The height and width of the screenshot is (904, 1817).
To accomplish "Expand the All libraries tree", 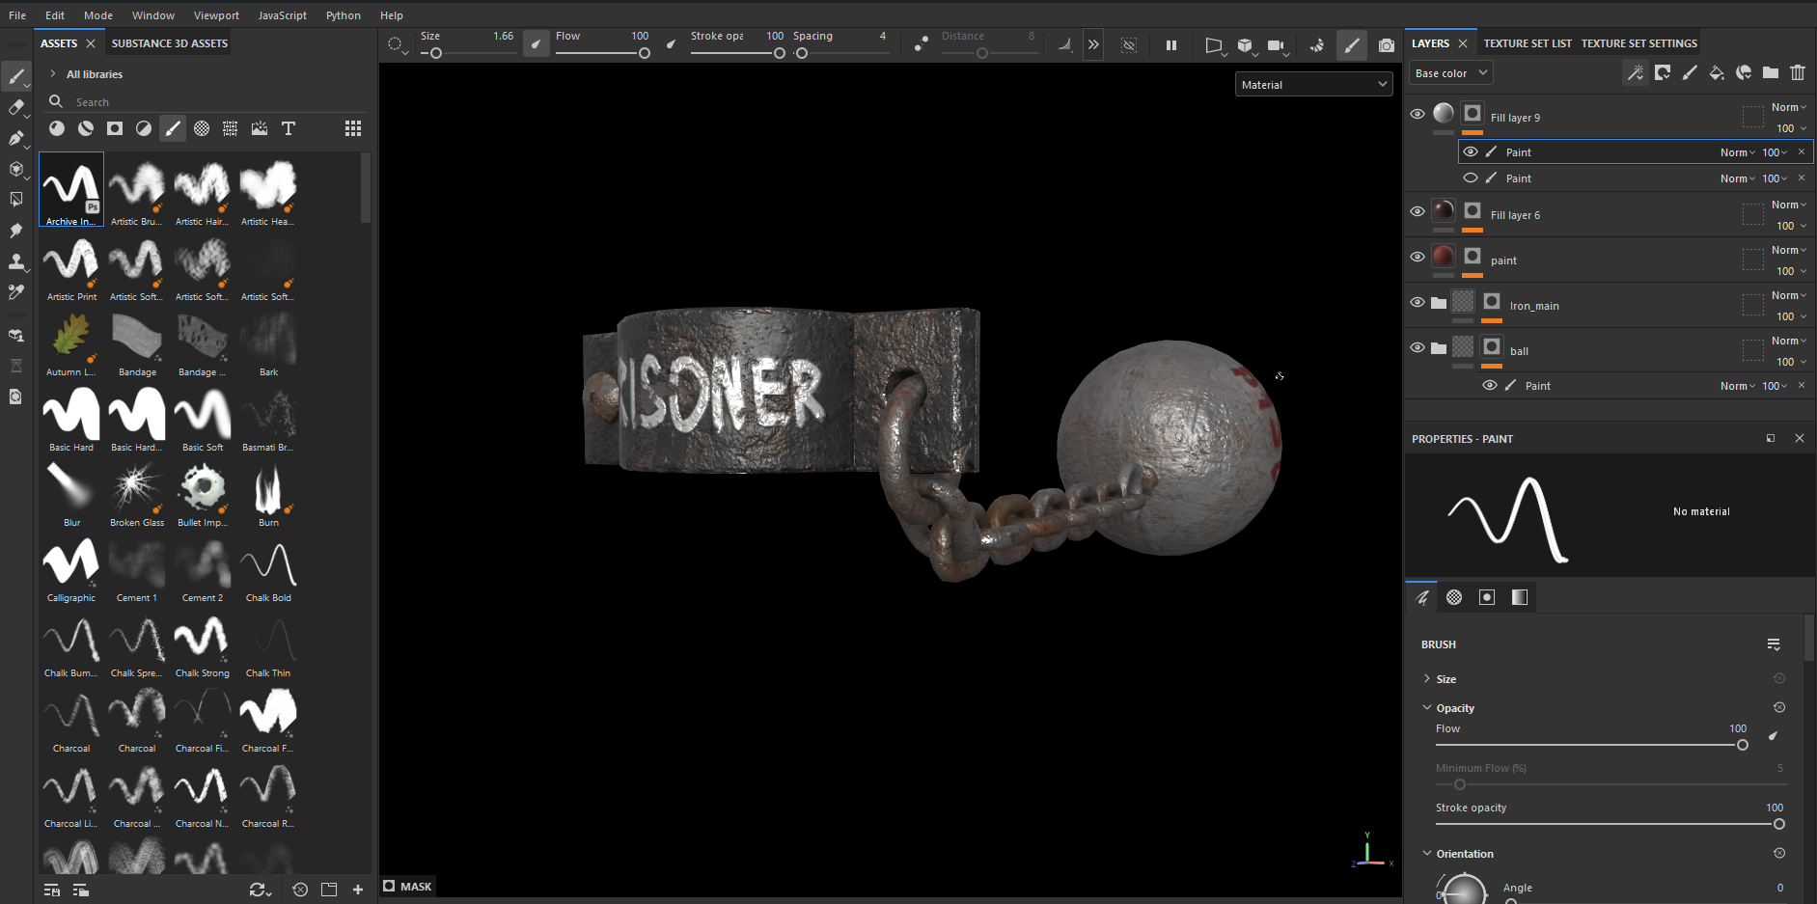I will (x=53, y=74).
